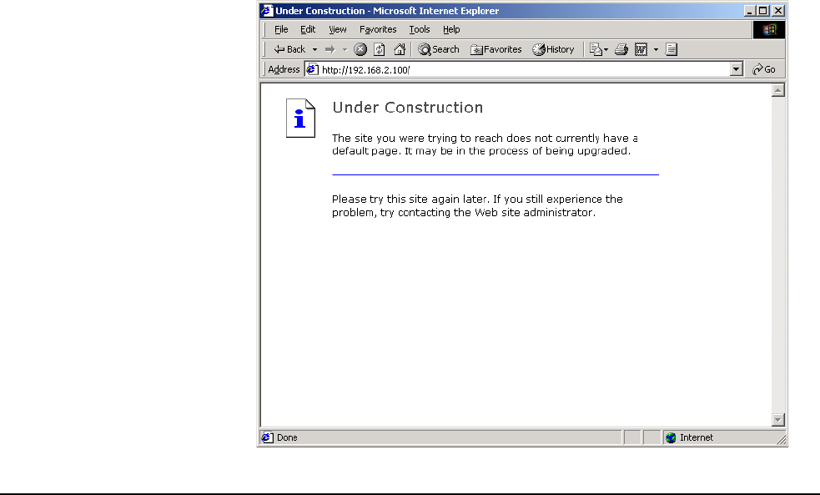Open the History toolbar button
Image resolution: width=820 pixels, height=495 pixels.
pos(553,49)
